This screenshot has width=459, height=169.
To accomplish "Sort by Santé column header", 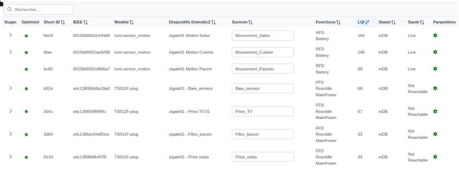I will pyautogui.click(x=416, y=22).
